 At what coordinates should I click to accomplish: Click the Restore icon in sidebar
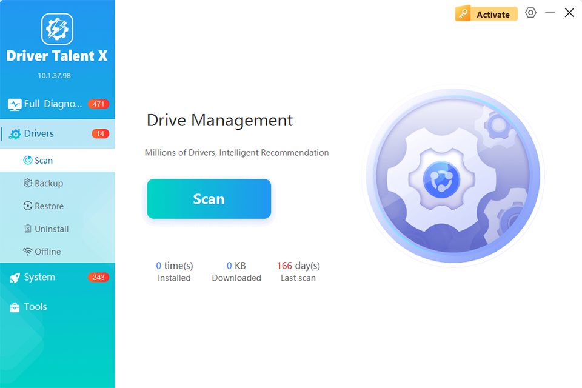pos(28,206)
